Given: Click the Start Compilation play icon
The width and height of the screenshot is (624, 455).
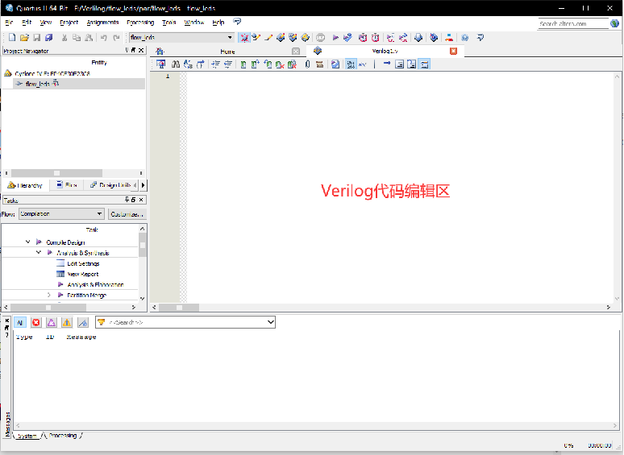Looking at the screenshot, I should coord(335,37).
